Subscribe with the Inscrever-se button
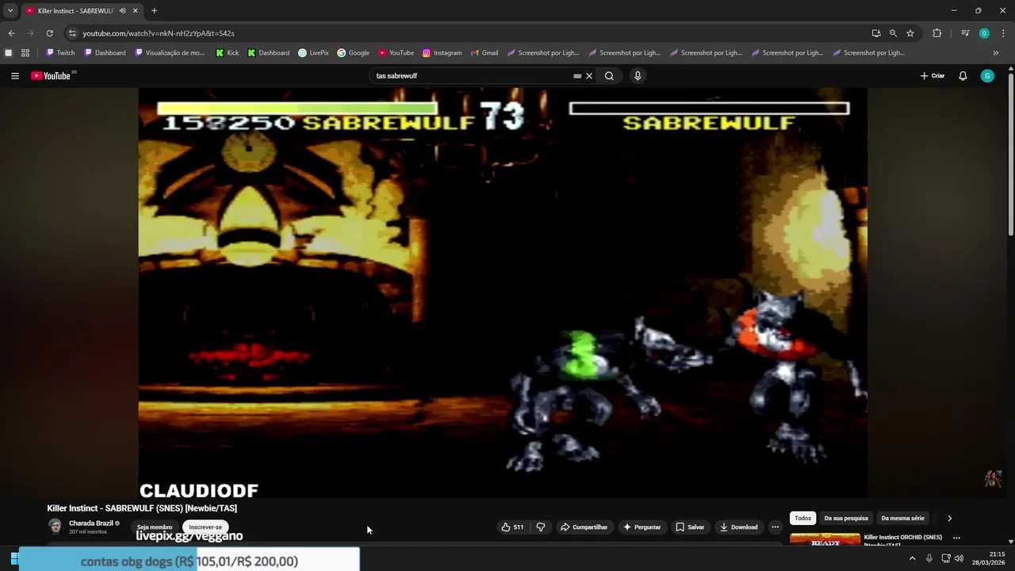Viewport: 1015px width, 571px height. (205, 527)
